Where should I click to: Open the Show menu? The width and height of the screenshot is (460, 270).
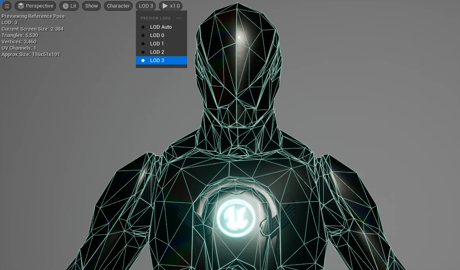tap(92, 6)
